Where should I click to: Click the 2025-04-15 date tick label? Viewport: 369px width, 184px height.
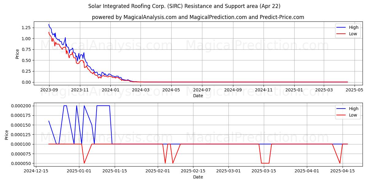point(343,171)
